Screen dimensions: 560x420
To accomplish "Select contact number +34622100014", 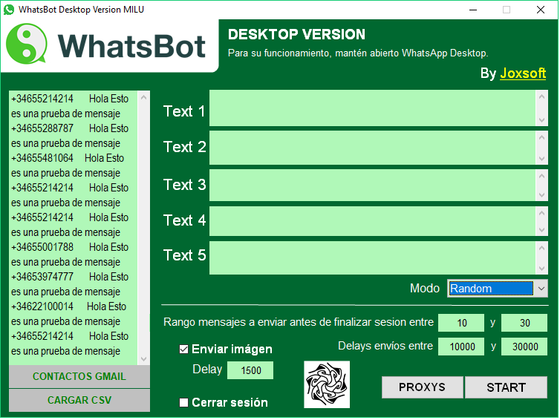I will tap(42, 306).
